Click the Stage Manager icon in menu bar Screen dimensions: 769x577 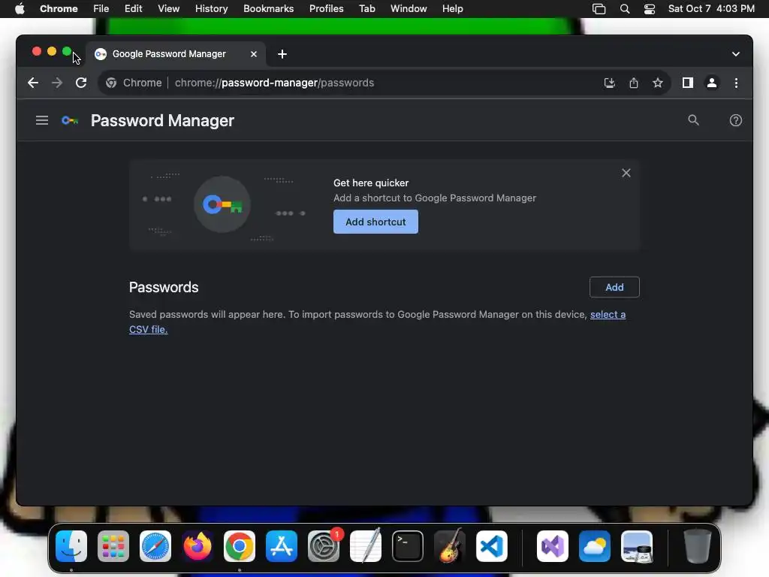tap(599, 9)
